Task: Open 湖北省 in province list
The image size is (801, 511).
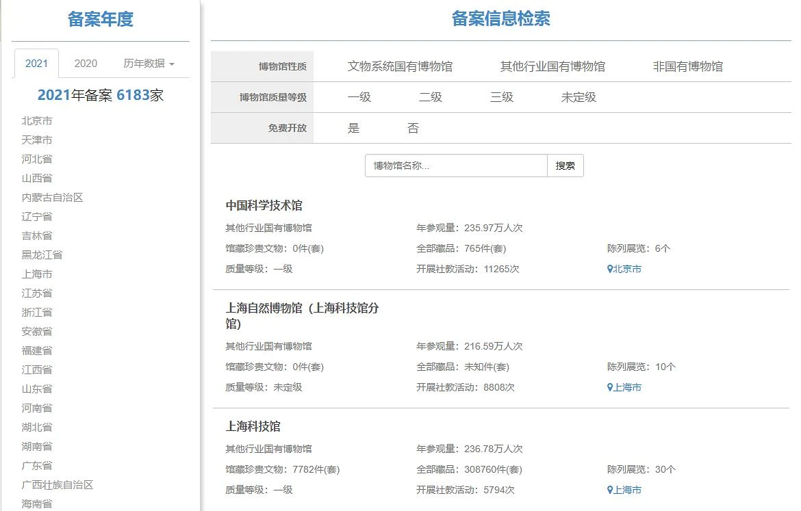Action: tap(37, 428)
